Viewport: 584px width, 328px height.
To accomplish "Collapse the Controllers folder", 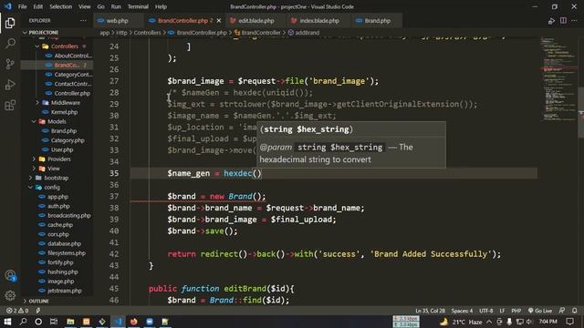I will point(65,46).
